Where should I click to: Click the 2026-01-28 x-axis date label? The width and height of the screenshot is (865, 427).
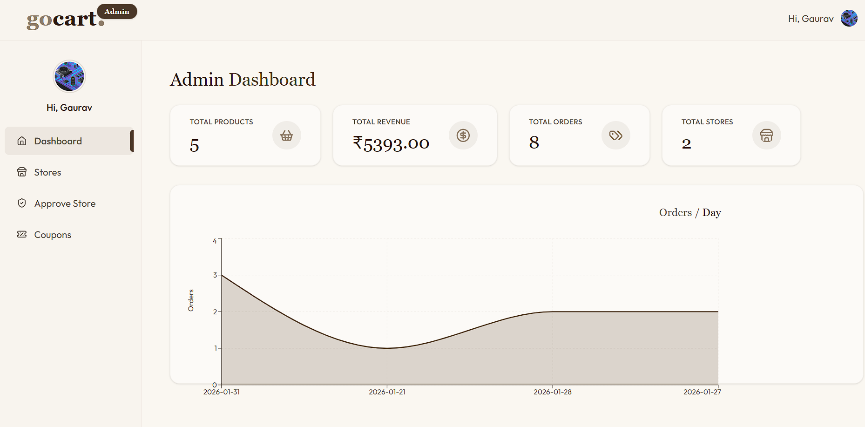click(x=553, y=392)
